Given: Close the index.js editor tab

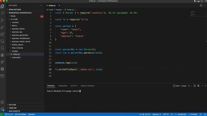Looking at the screenshot, I should [59, 5].
